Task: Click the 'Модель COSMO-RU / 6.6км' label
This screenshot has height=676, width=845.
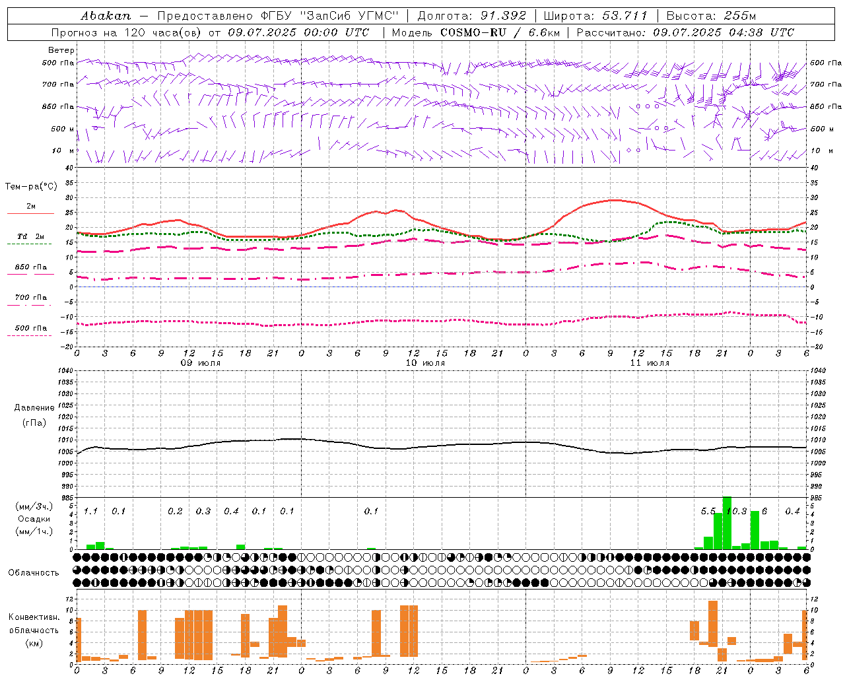Action: click(475, 32)
